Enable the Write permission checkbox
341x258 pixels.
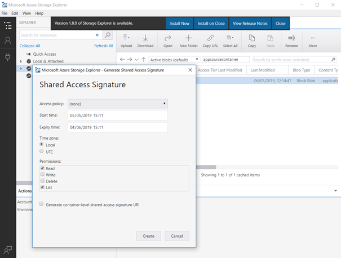42,175
